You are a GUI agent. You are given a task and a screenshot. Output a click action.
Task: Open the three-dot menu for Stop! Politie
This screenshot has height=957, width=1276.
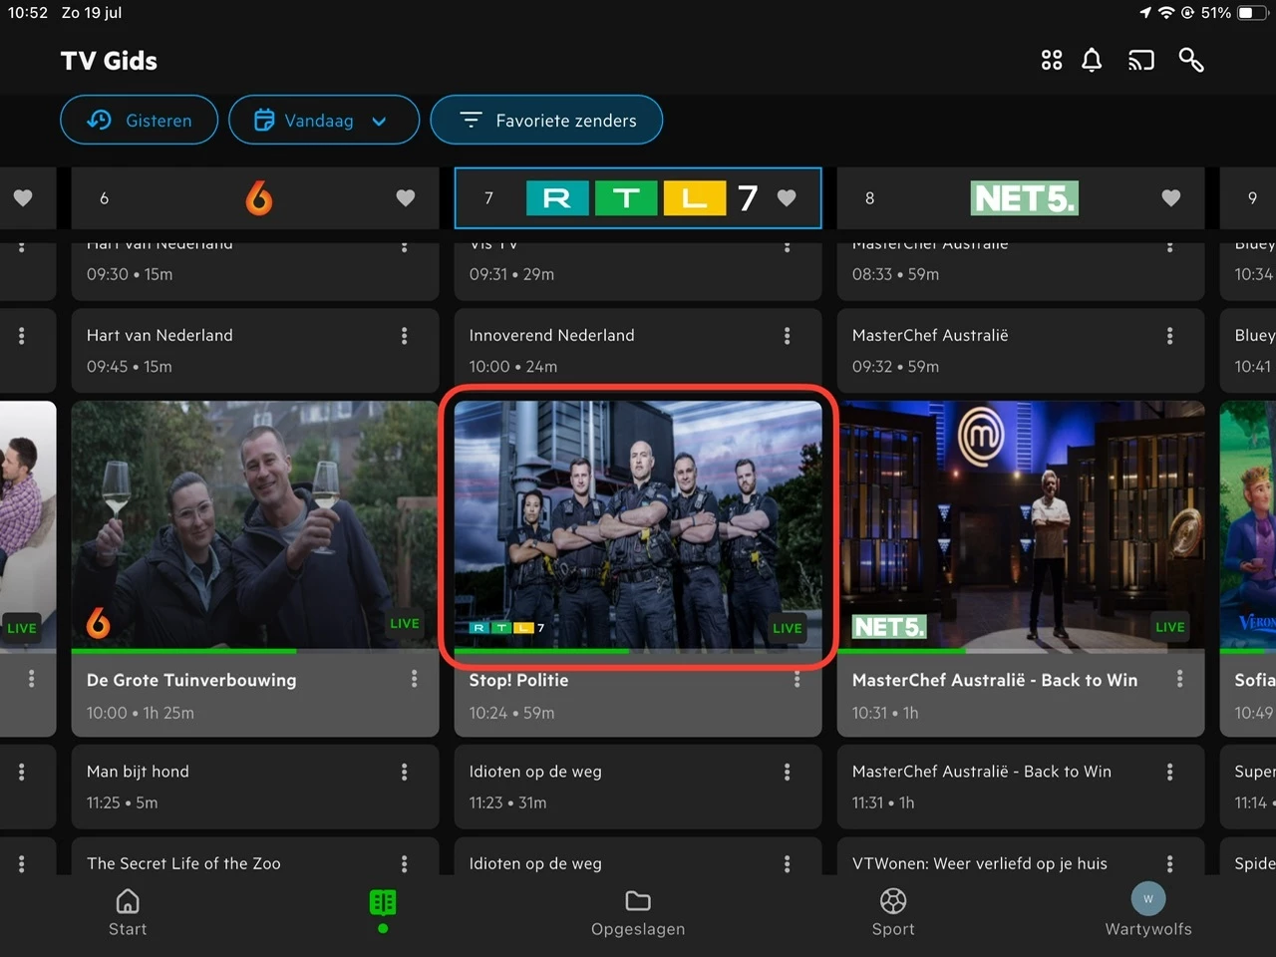pyautogui.click(x=797, y=679)
